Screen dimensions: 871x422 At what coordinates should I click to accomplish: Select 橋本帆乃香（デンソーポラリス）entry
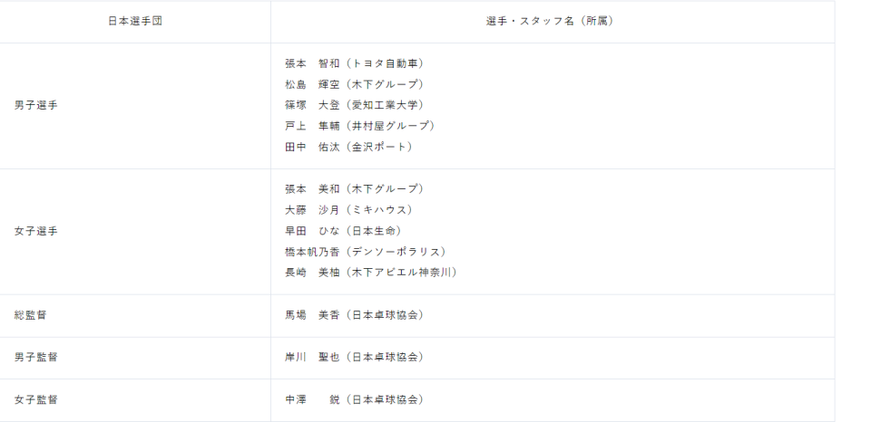coord(366,252)
